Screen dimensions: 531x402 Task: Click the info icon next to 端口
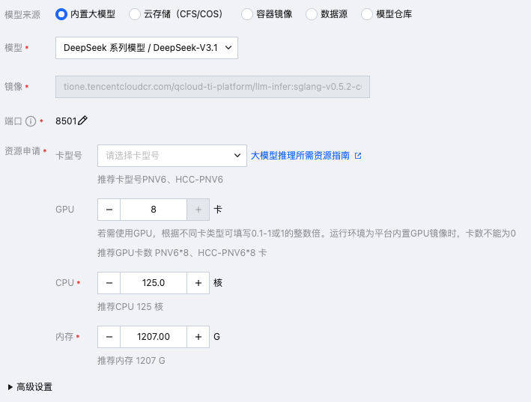(x=31, y=121)
